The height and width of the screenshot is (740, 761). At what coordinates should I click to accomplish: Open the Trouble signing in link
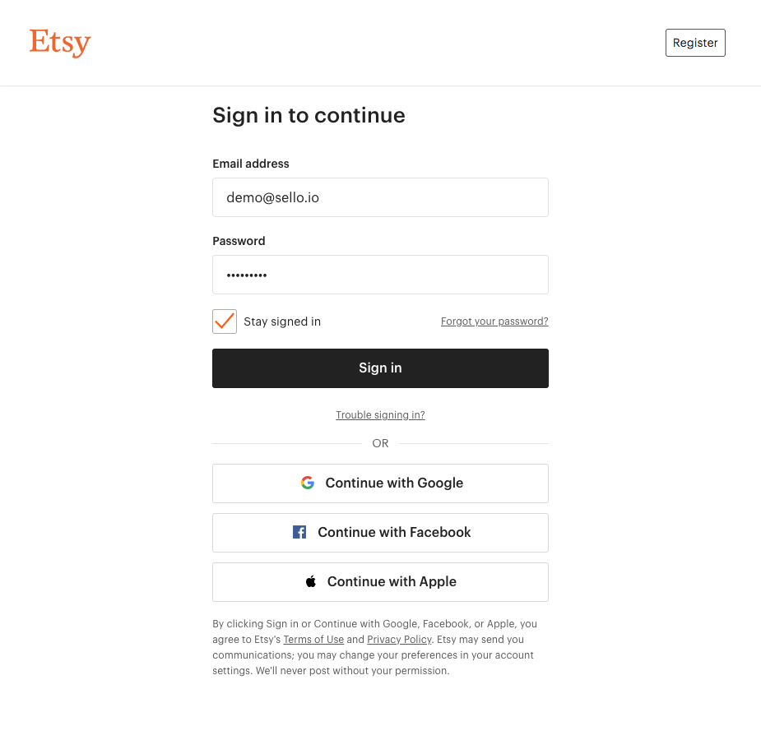[380, 415]
